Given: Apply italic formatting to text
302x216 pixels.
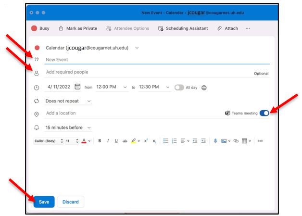Looking at the screenshot, I should (x=108, y=141).
